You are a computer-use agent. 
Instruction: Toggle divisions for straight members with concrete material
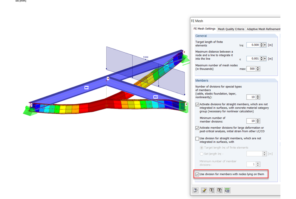click(197, 105)
